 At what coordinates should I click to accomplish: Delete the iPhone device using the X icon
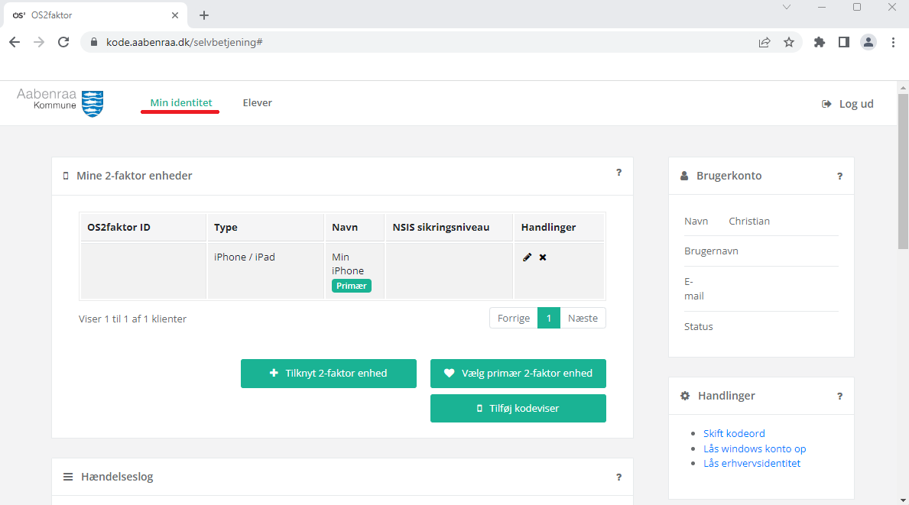pyautogui.click(x=543, y=257)
